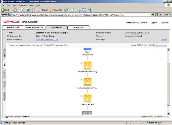The width and height of the screenshot is (172, 125).
Task: Click the receive activity node above Client
Action: point(87,49)
